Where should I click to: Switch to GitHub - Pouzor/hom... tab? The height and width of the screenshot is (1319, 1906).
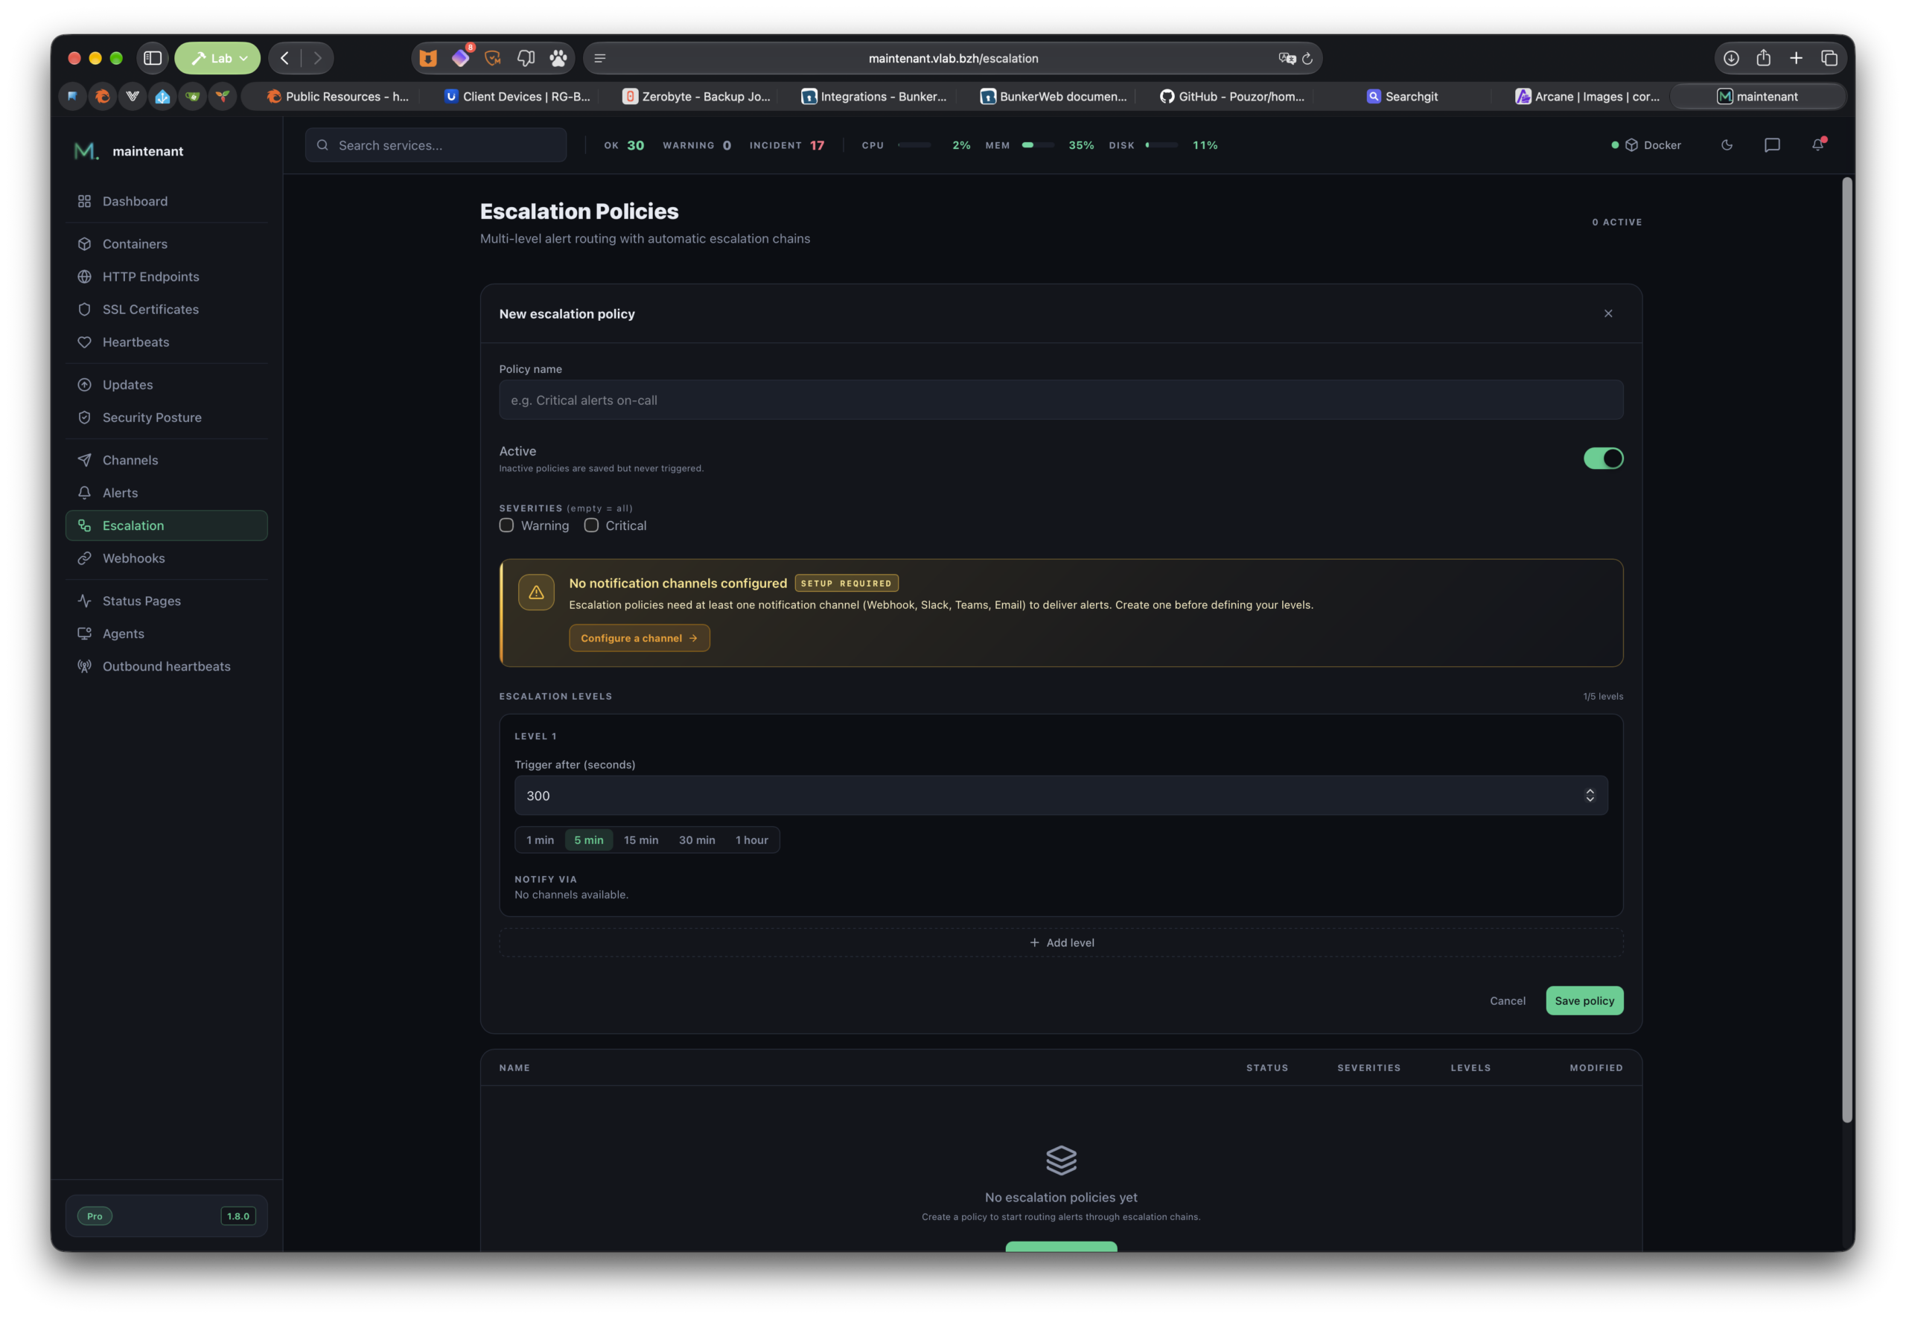(x=1231, y=97)
